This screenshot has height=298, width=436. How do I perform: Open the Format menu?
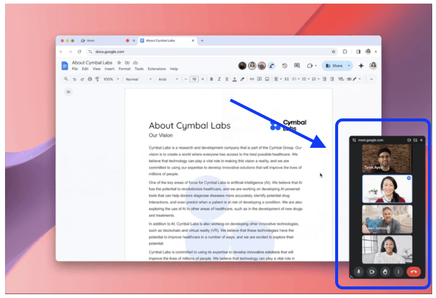click(x=125, y=69)
